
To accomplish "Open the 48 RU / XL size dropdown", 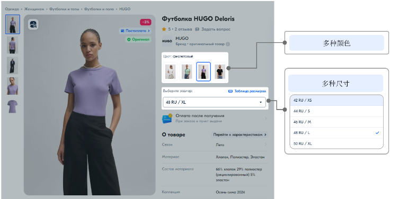I will point(214,102).
